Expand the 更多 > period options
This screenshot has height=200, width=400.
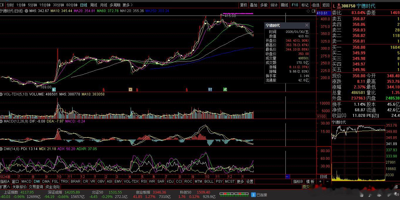pos(127,5)
